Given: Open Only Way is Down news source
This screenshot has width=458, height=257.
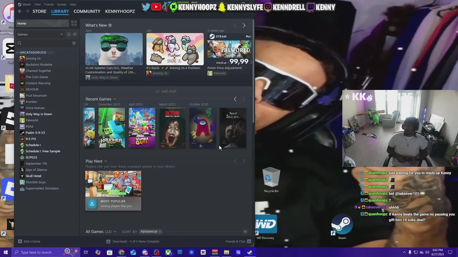Looking at the screenshot, I should (101, 77).
